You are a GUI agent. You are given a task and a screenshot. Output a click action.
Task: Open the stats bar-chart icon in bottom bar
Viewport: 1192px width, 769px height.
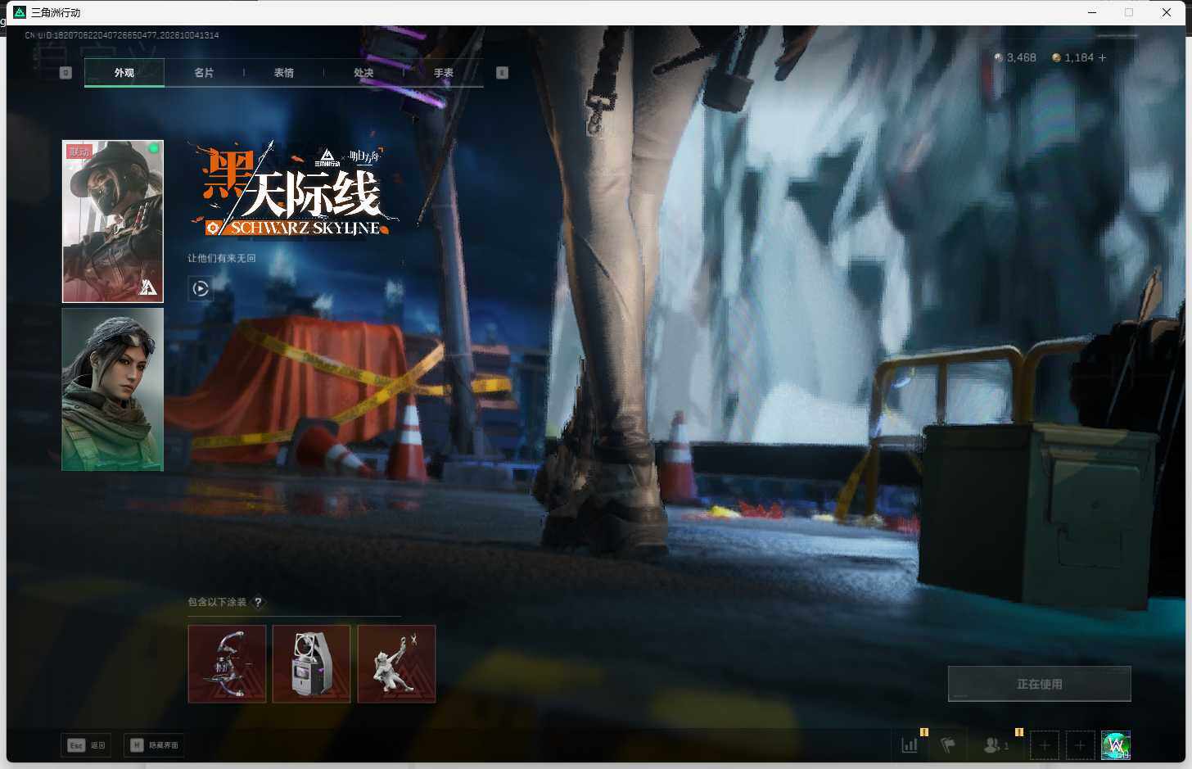tap(910, 744)
